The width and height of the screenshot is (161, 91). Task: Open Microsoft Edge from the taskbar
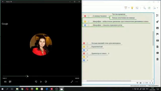pos(47,89)
